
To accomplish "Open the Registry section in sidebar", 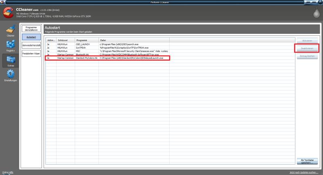I will (x=10, y=46).
